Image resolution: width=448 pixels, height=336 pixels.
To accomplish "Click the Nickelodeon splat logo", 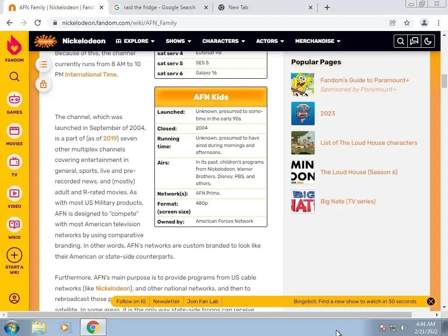I will point(45,41).
